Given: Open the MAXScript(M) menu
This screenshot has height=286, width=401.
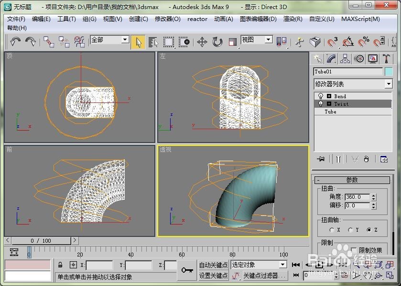Looking at the screenshot, I should (361, 19).
